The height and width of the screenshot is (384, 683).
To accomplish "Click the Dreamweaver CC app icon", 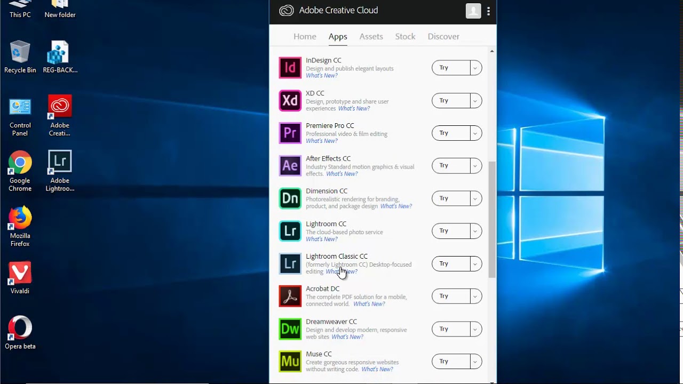I will coord(290,329).
